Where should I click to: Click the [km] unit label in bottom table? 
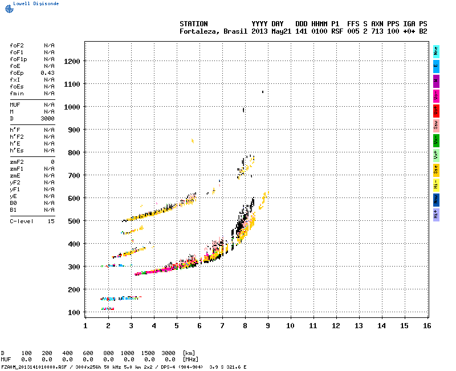click(189, 353)
